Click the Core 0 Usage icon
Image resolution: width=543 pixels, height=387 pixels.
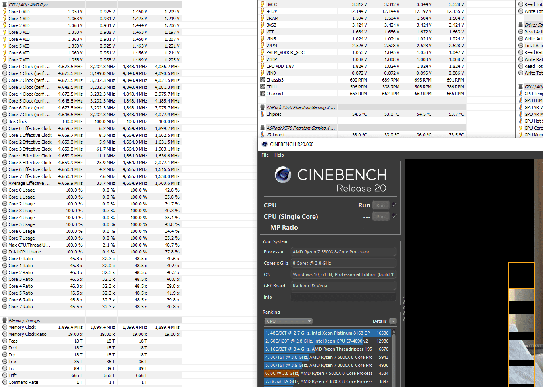coord(5,190)
